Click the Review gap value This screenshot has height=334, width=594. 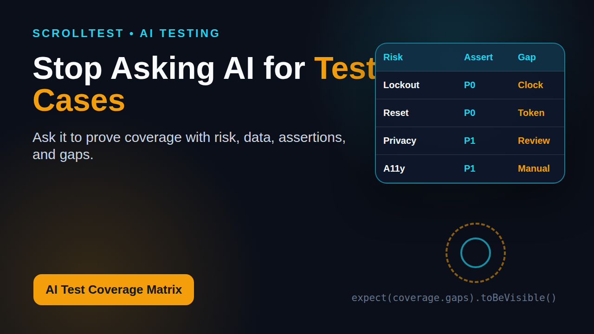pos(534,141)
